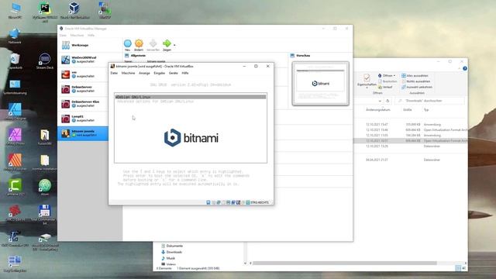Open the dropdown arrow next to Zeigen
The height and width of the screenshot is (279, 496).
pyautogui.click(x=174, y=45)
